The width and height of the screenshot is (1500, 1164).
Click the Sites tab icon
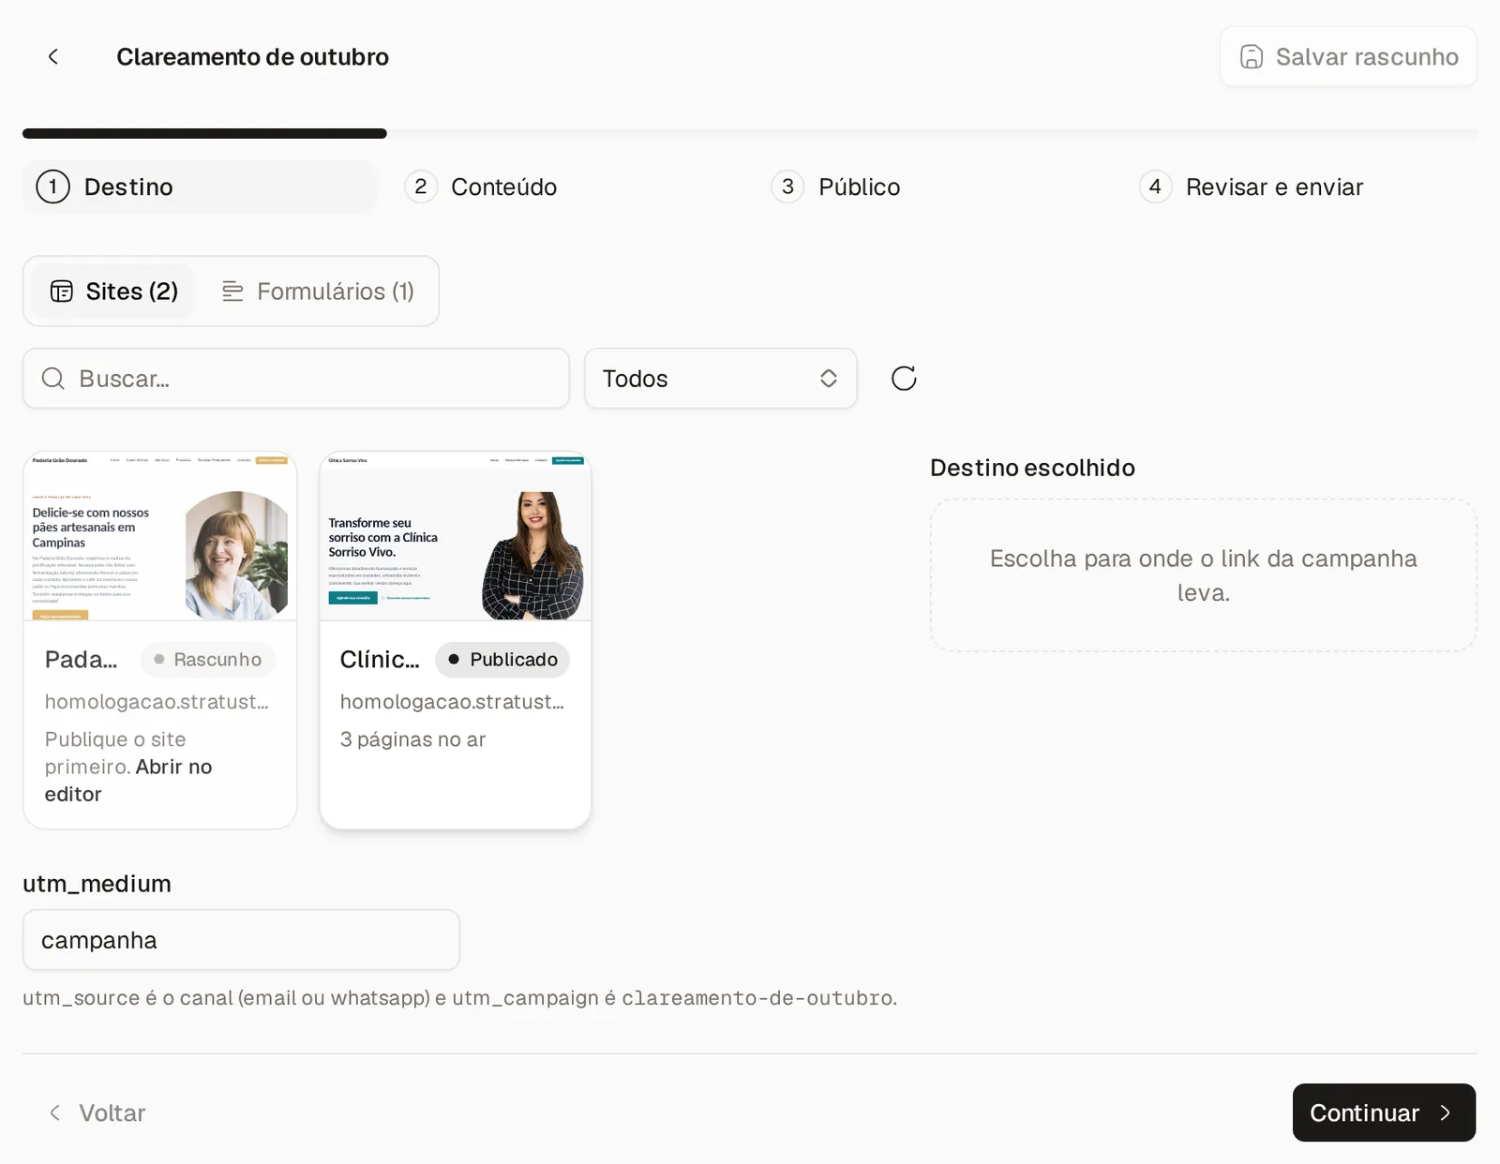pos(62,291)
